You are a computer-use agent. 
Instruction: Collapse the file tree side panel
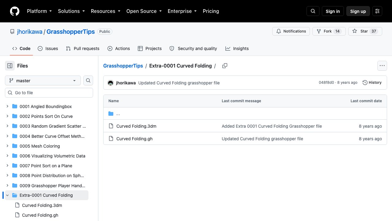[10, 66]
